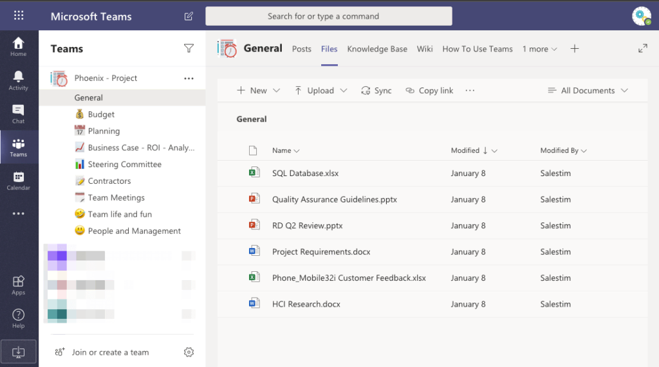
Task: Open Project Requirements.docx file name
Action: [321, 252]
